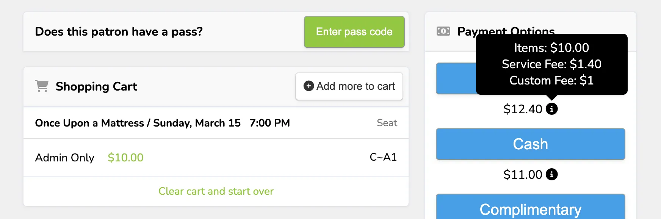
Task: Choose Cash as payment method
Action: [530, 144]
